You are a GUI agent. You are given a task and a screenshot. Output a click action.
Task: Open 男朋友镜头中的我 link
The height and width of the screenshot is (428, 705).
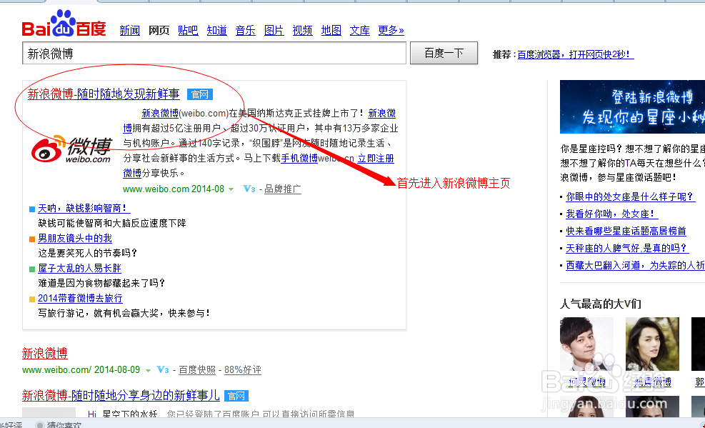[x=75, y=238]
